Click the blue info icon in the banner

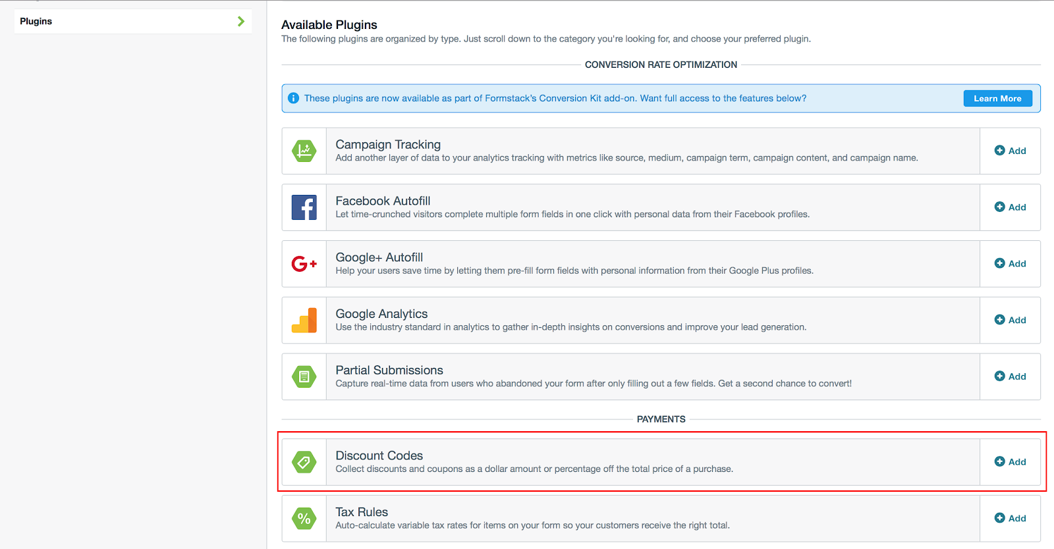293,97
